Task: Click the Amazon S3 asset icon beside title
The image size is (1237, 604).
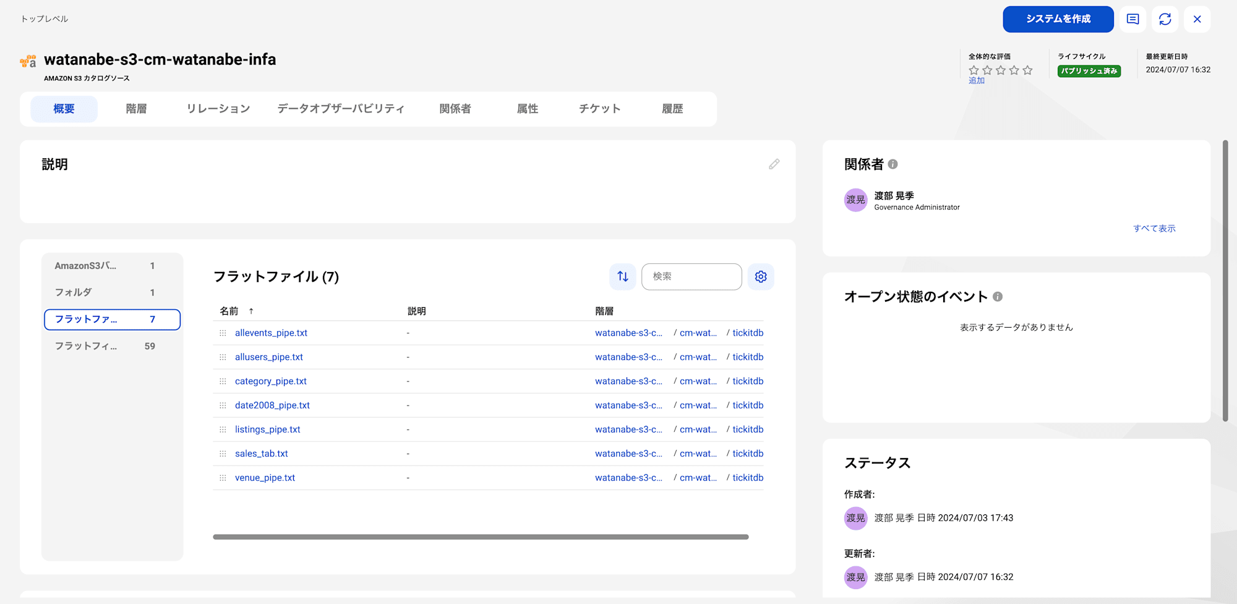Action: click(x=28, y=61)
